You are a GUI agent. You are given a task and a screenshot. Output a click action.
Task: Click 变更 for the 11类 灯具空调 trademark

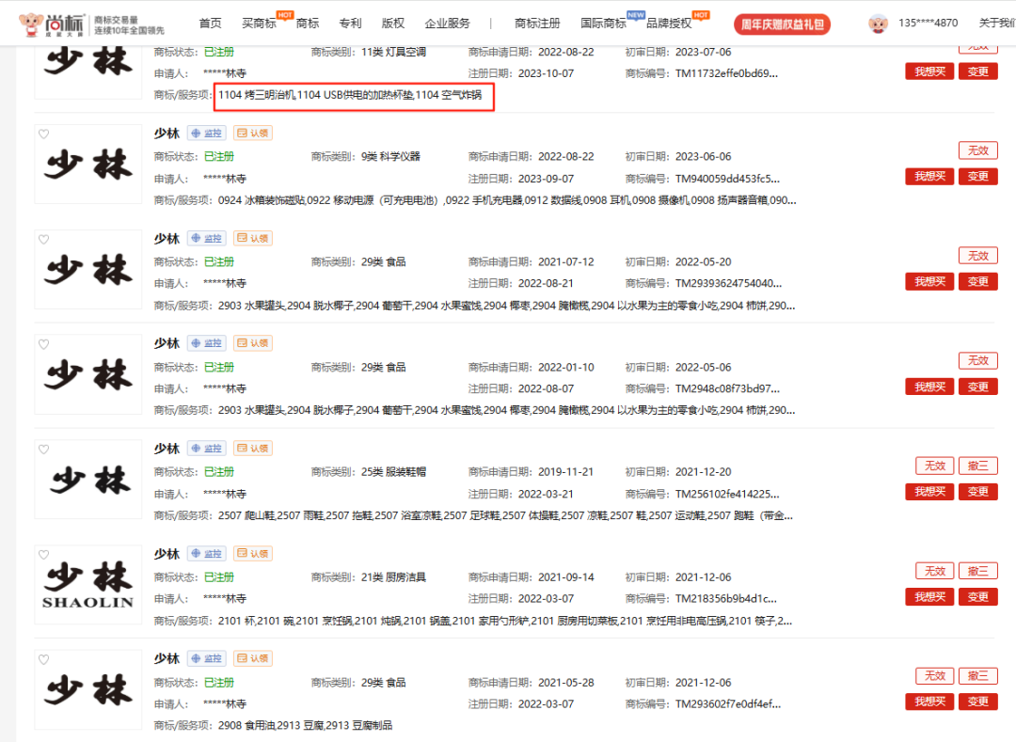(x=977, y=71)
